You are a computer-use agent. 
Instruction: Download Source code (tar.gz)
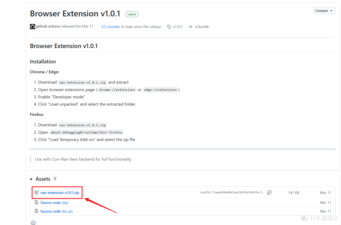pos(57,211)
